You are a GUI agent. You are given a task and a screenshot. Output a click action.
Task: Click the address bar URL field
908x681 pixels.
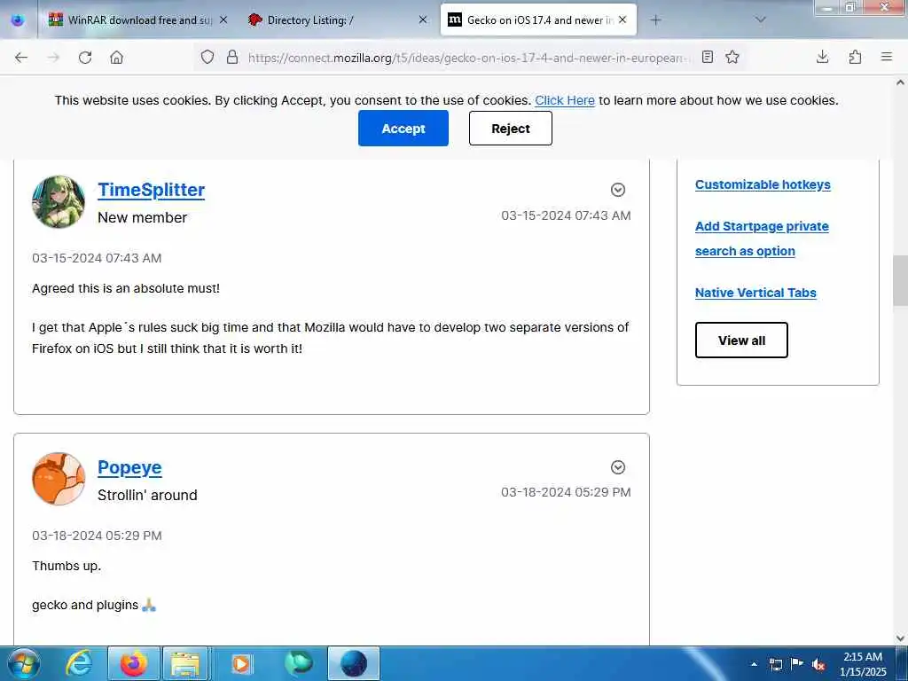(x=469, y=58)
